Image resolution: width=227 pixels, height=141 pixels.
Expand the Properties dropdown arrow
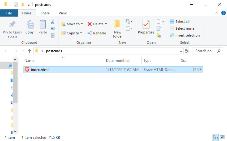point(146,36)
